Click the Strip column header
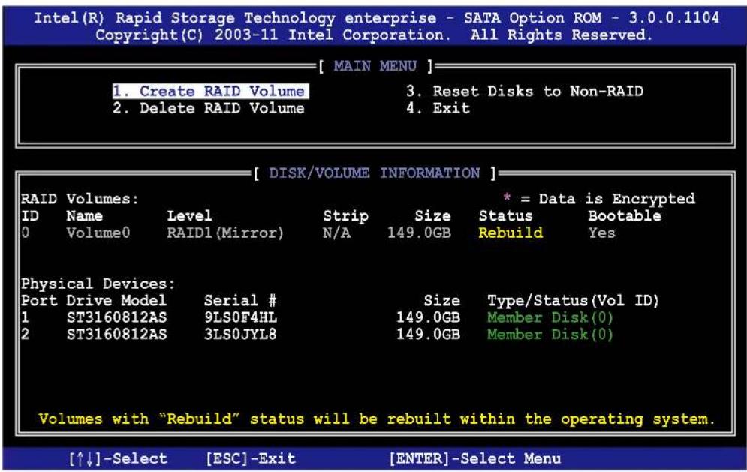The height and width of the screenshot is (472, 747). point(345,216)
